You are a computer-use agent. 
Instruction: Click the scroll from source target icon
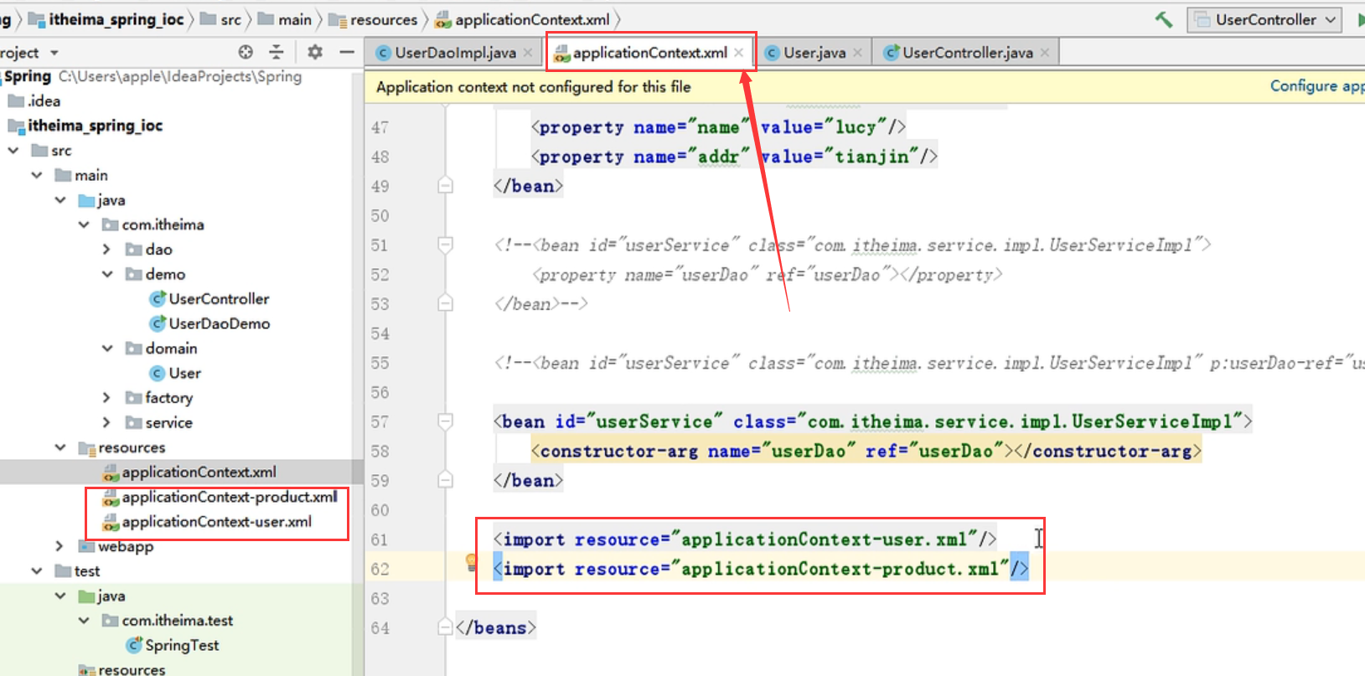[x=246, y=52]
